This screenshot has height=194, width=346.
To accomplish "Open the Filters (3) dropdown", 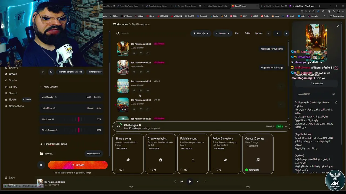I will [201, 33].
